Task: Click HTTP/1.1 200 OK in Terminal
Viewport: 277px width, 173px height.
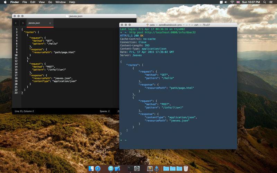Action: click(132, 36)
